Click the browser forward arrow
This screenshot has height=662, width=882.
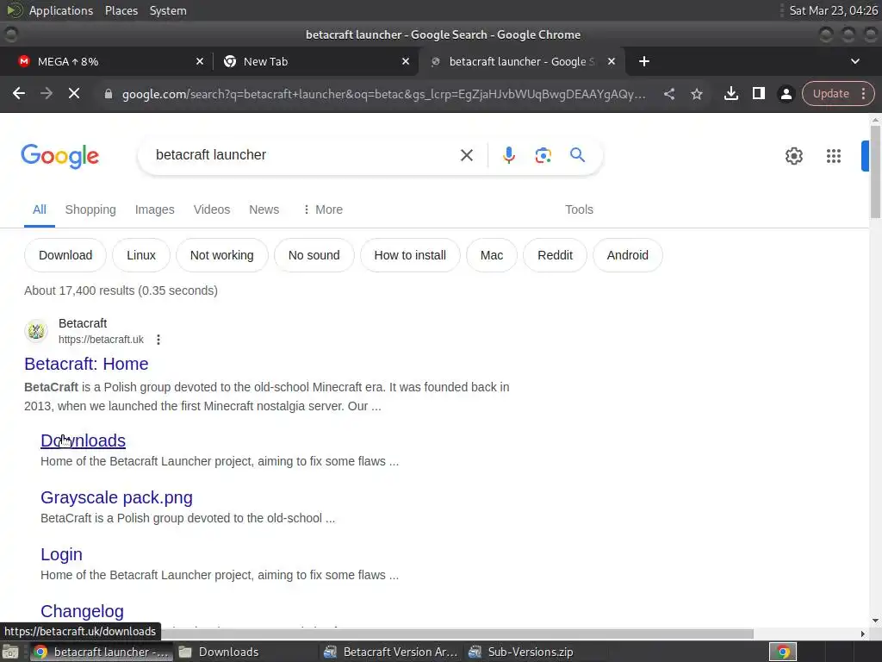tap(47, 93)
